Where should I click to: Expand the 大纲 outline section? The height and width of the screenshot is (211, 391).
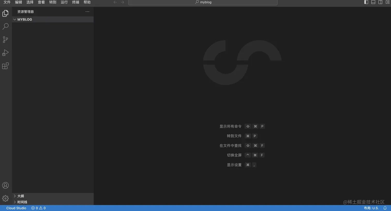coord(53,196)
